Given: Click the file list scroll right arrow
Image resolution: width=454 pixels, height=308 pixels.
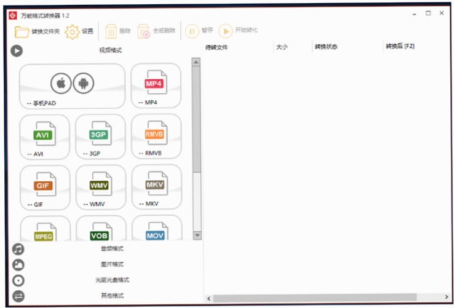Looking at the screenshot, I should [x=446, y=297].
